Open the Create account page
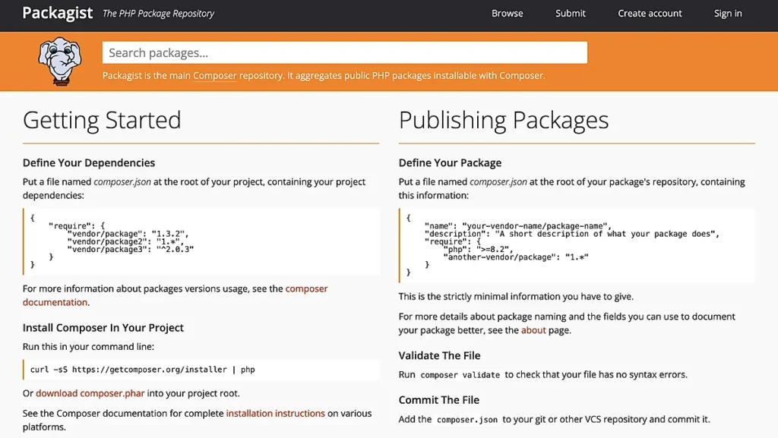The width and height of the screenshot is (778, 438). [650, 14]
